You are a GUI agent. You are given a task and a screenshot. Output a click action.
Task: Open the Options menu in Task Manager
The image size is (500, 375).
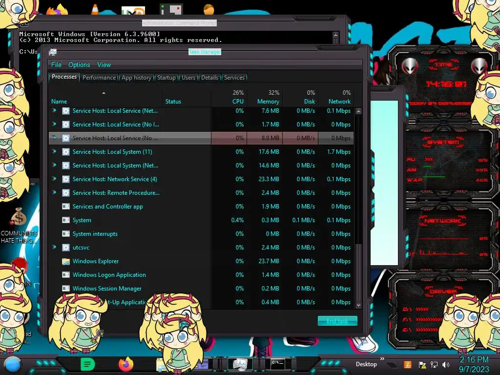pyautogui.click(x=79, y=65)
